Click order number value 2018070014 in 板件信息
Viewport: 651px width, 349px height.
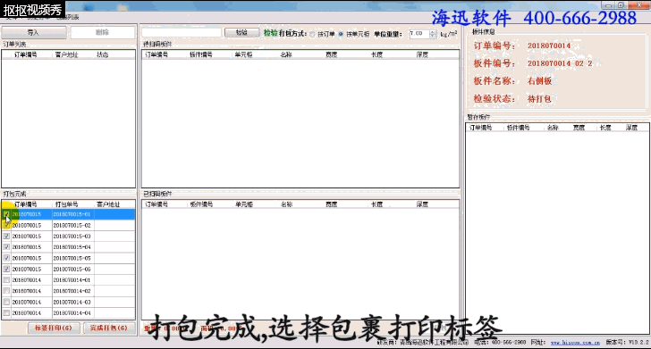(x=549, y=46)
